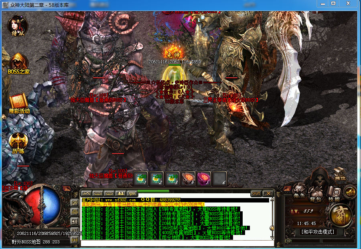Activate the purple swirl skill in slot 5
This screenshot has height=249, width=361.
pyautogui.click(x=204, y=178)
